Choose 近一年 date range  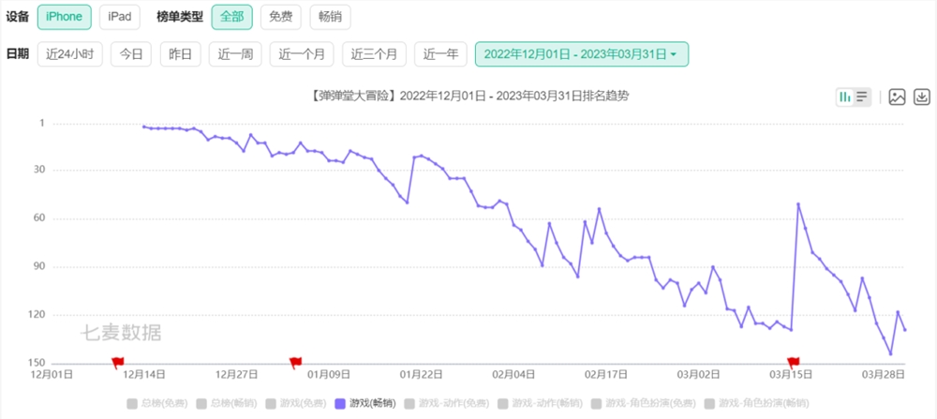click(441, 54)
